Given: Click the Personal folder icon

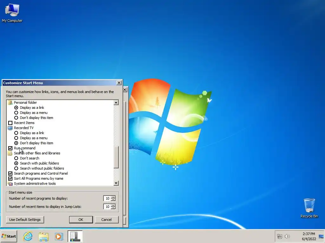Looking at the screenshot, I should pos(10,103).
